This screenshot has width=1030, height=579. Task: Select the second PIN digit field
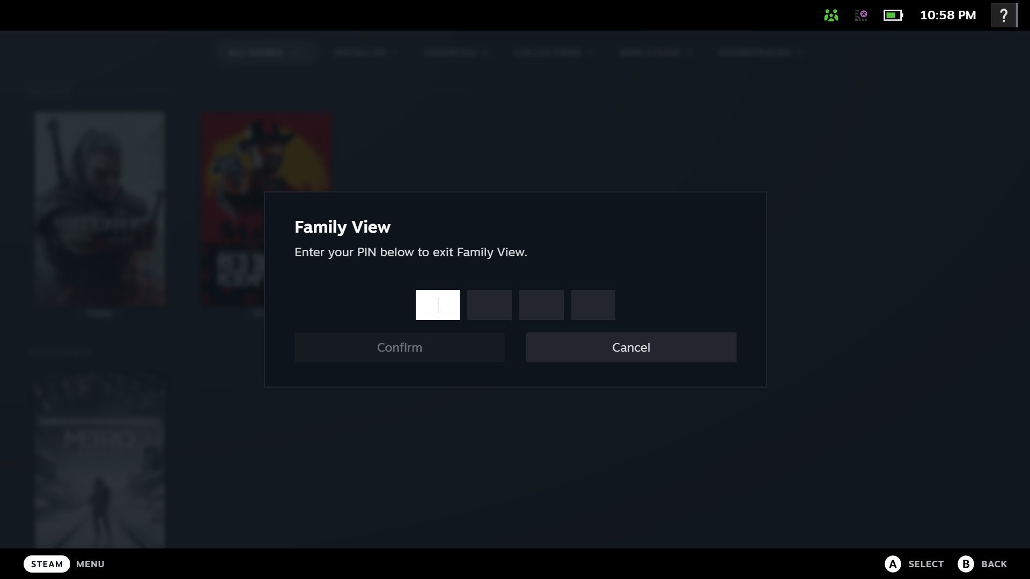click(x=489, y=305)
